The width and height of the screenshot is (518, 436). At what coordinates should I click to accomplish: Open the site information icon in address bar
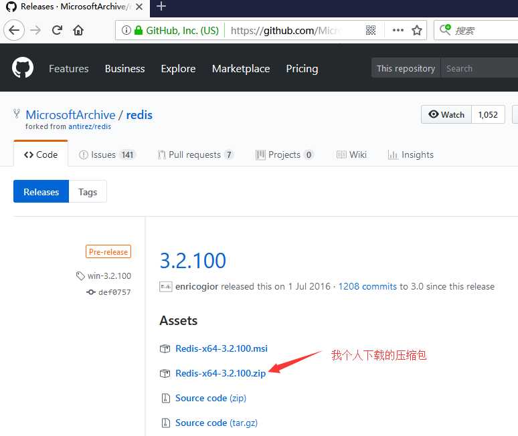(x=126, y=30)
